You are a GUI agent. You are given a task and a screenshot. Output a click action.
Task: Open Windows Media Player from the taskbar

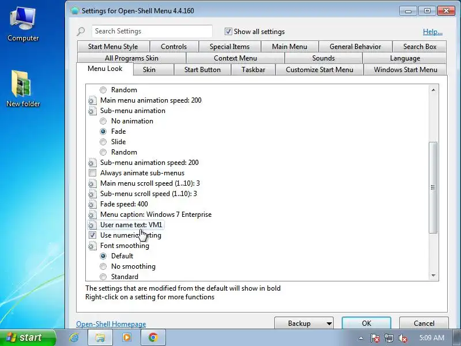pyautogui.click(x=127, y=337)
